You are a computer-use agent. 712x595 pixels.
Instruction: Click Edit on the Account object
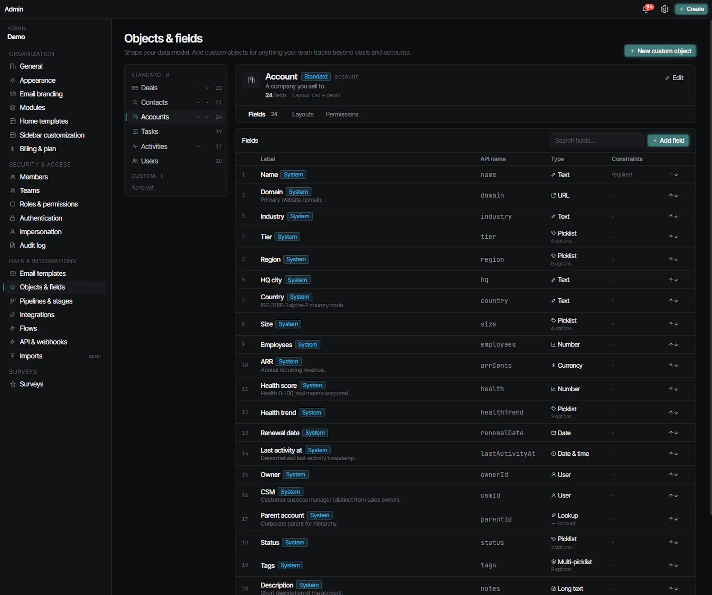pos(675,78)
